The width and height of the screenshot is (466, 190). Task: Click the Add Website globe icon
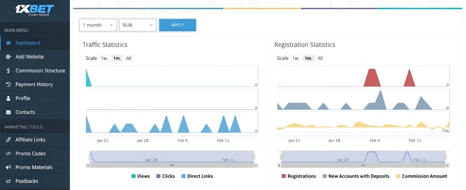pyautogui.click(x=9, y=57)
